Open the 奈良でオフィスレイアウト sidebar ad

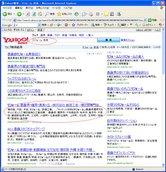point(121,153)
